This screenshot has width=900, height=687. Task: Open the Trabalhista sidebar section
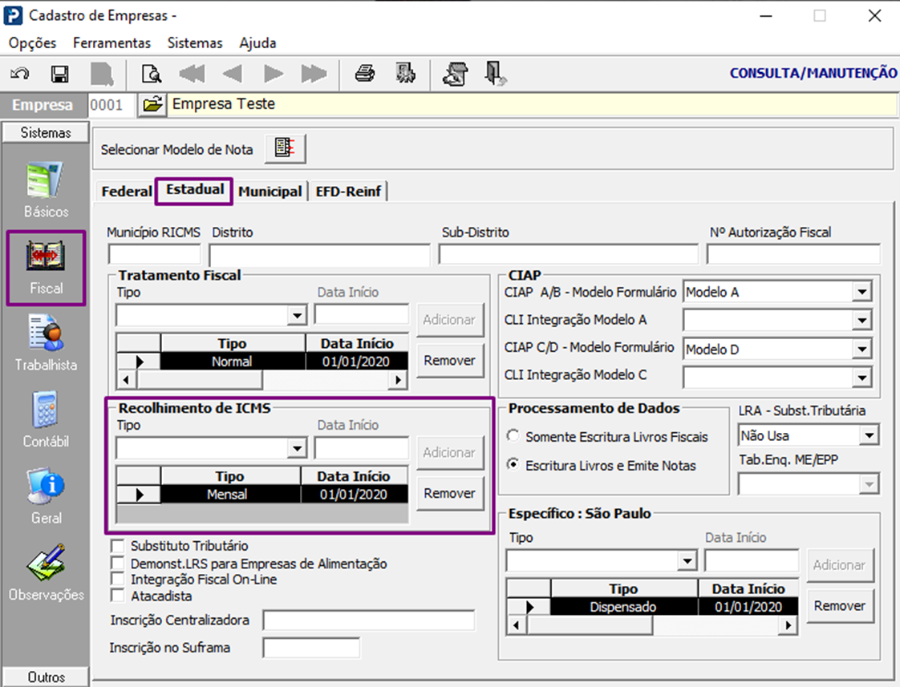(46, 343)
